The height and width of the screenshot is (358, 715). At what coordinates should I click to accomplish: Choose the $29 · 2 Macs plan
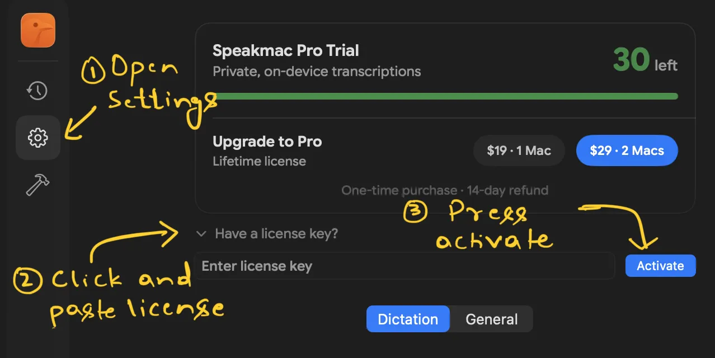[x=627, y=150]
